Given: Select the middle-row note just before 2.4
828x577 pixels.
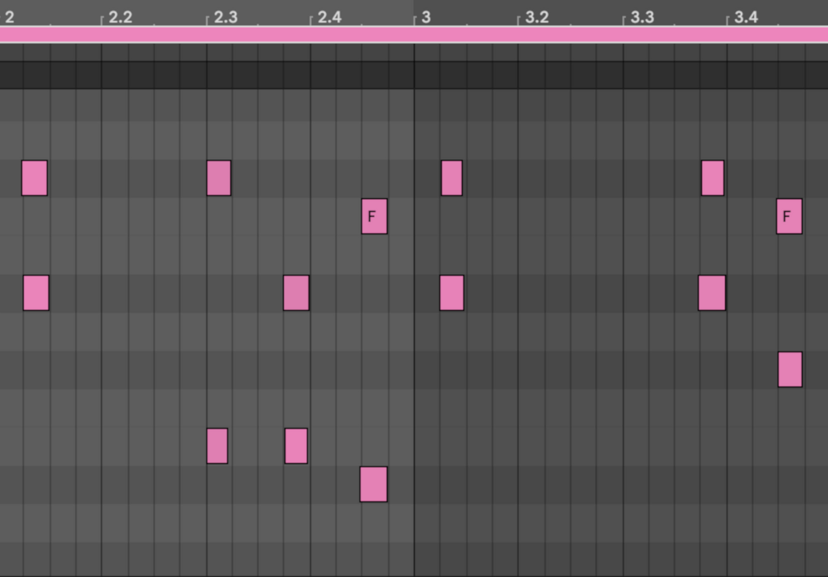Looking at the screenshot, I should click(296, 293).
